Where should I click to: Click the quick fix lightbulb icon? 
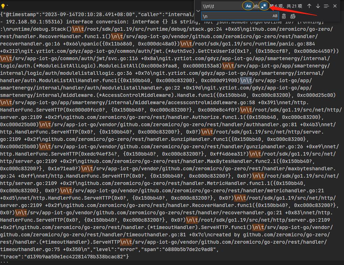[x=3, y=6]
